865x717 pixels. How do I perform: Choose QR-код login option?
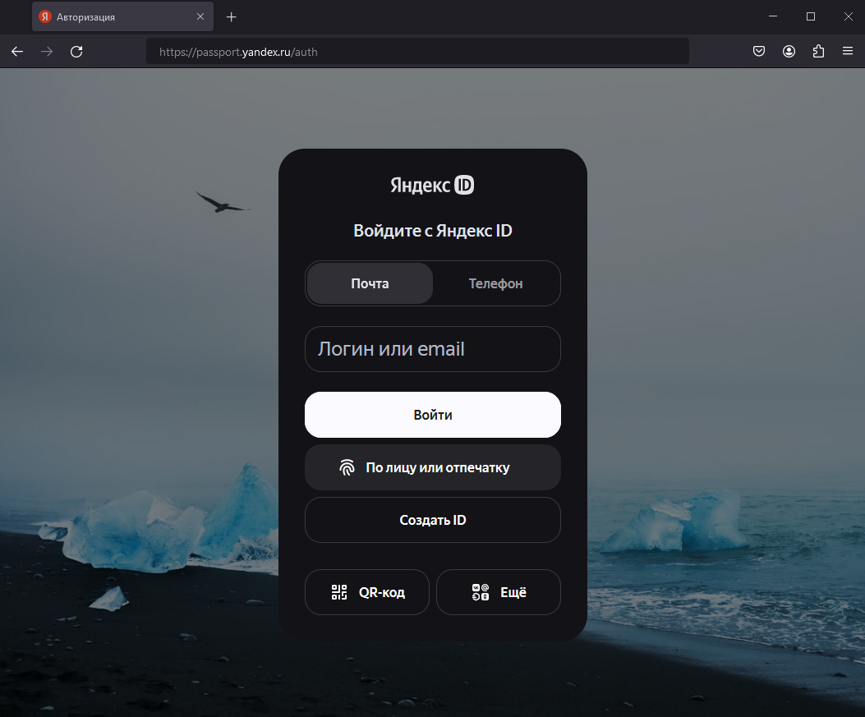(367, 592)
